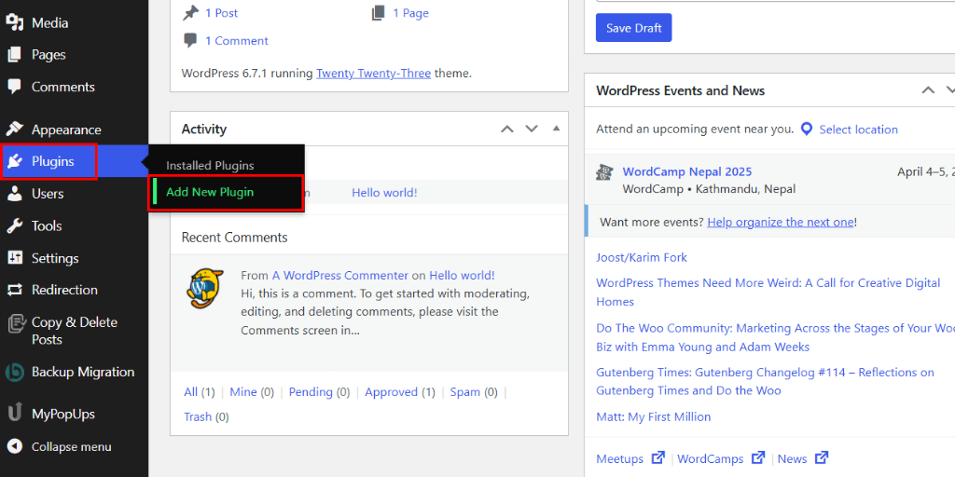This screenshot has height=477, width=955.
Task: Click the Settings sliders icon
Action: point(15,258)
